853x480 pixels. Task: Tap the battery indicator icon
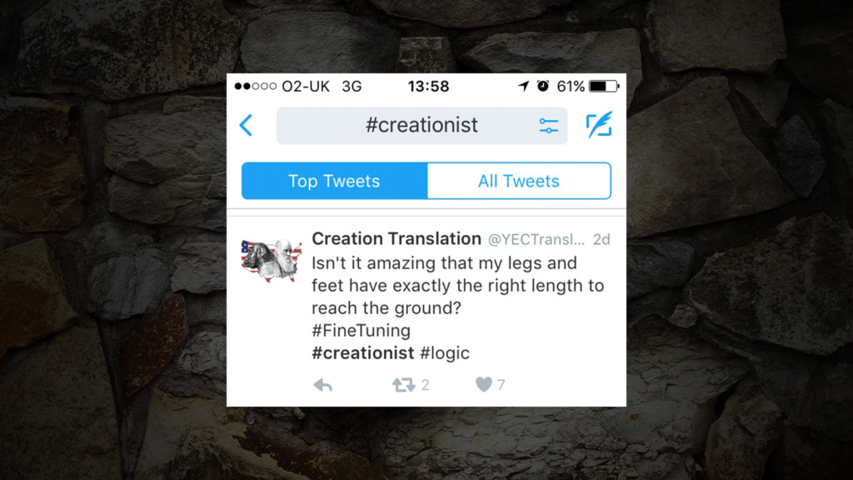[x=604, y=86]
